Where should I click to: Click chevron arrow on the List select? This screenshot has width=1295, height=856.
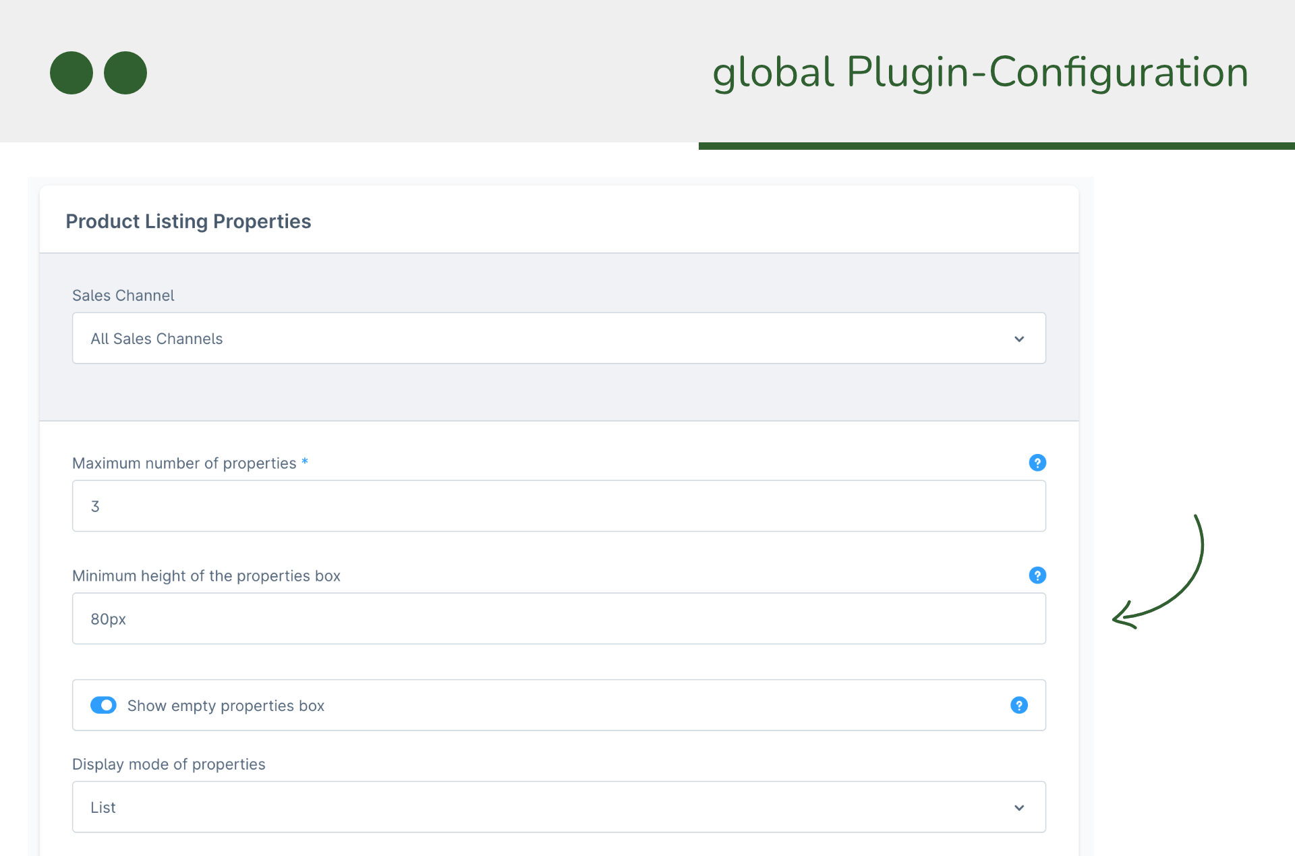(1018, 807)
